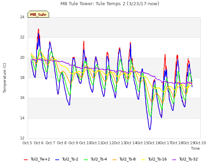Click the Oct 9 x-axis tick label
Image resolution: width=221 pixels, height=166 pixels.
(73, 143)
